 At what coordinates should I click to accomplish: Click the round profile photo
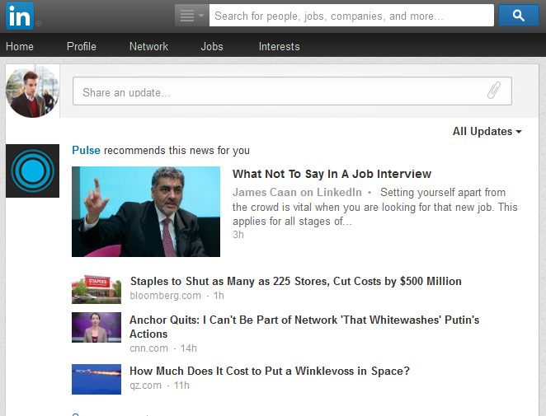point(32,91)
